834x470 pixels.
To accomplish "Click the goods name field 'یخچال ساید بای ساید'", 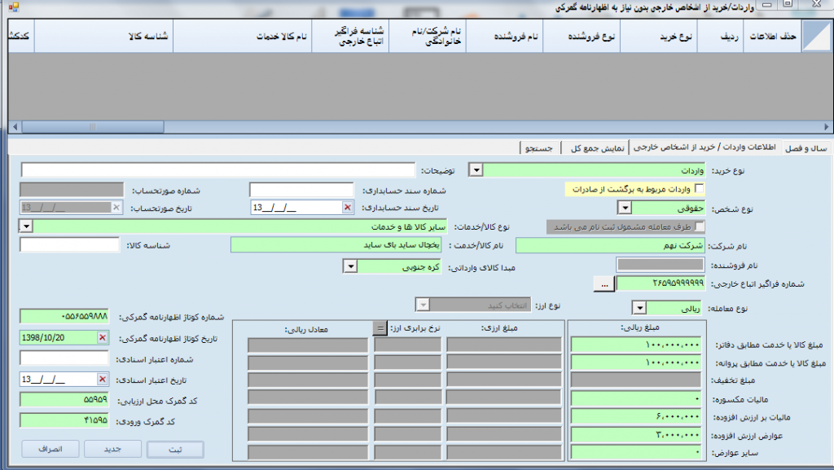I will pos(336,244).
